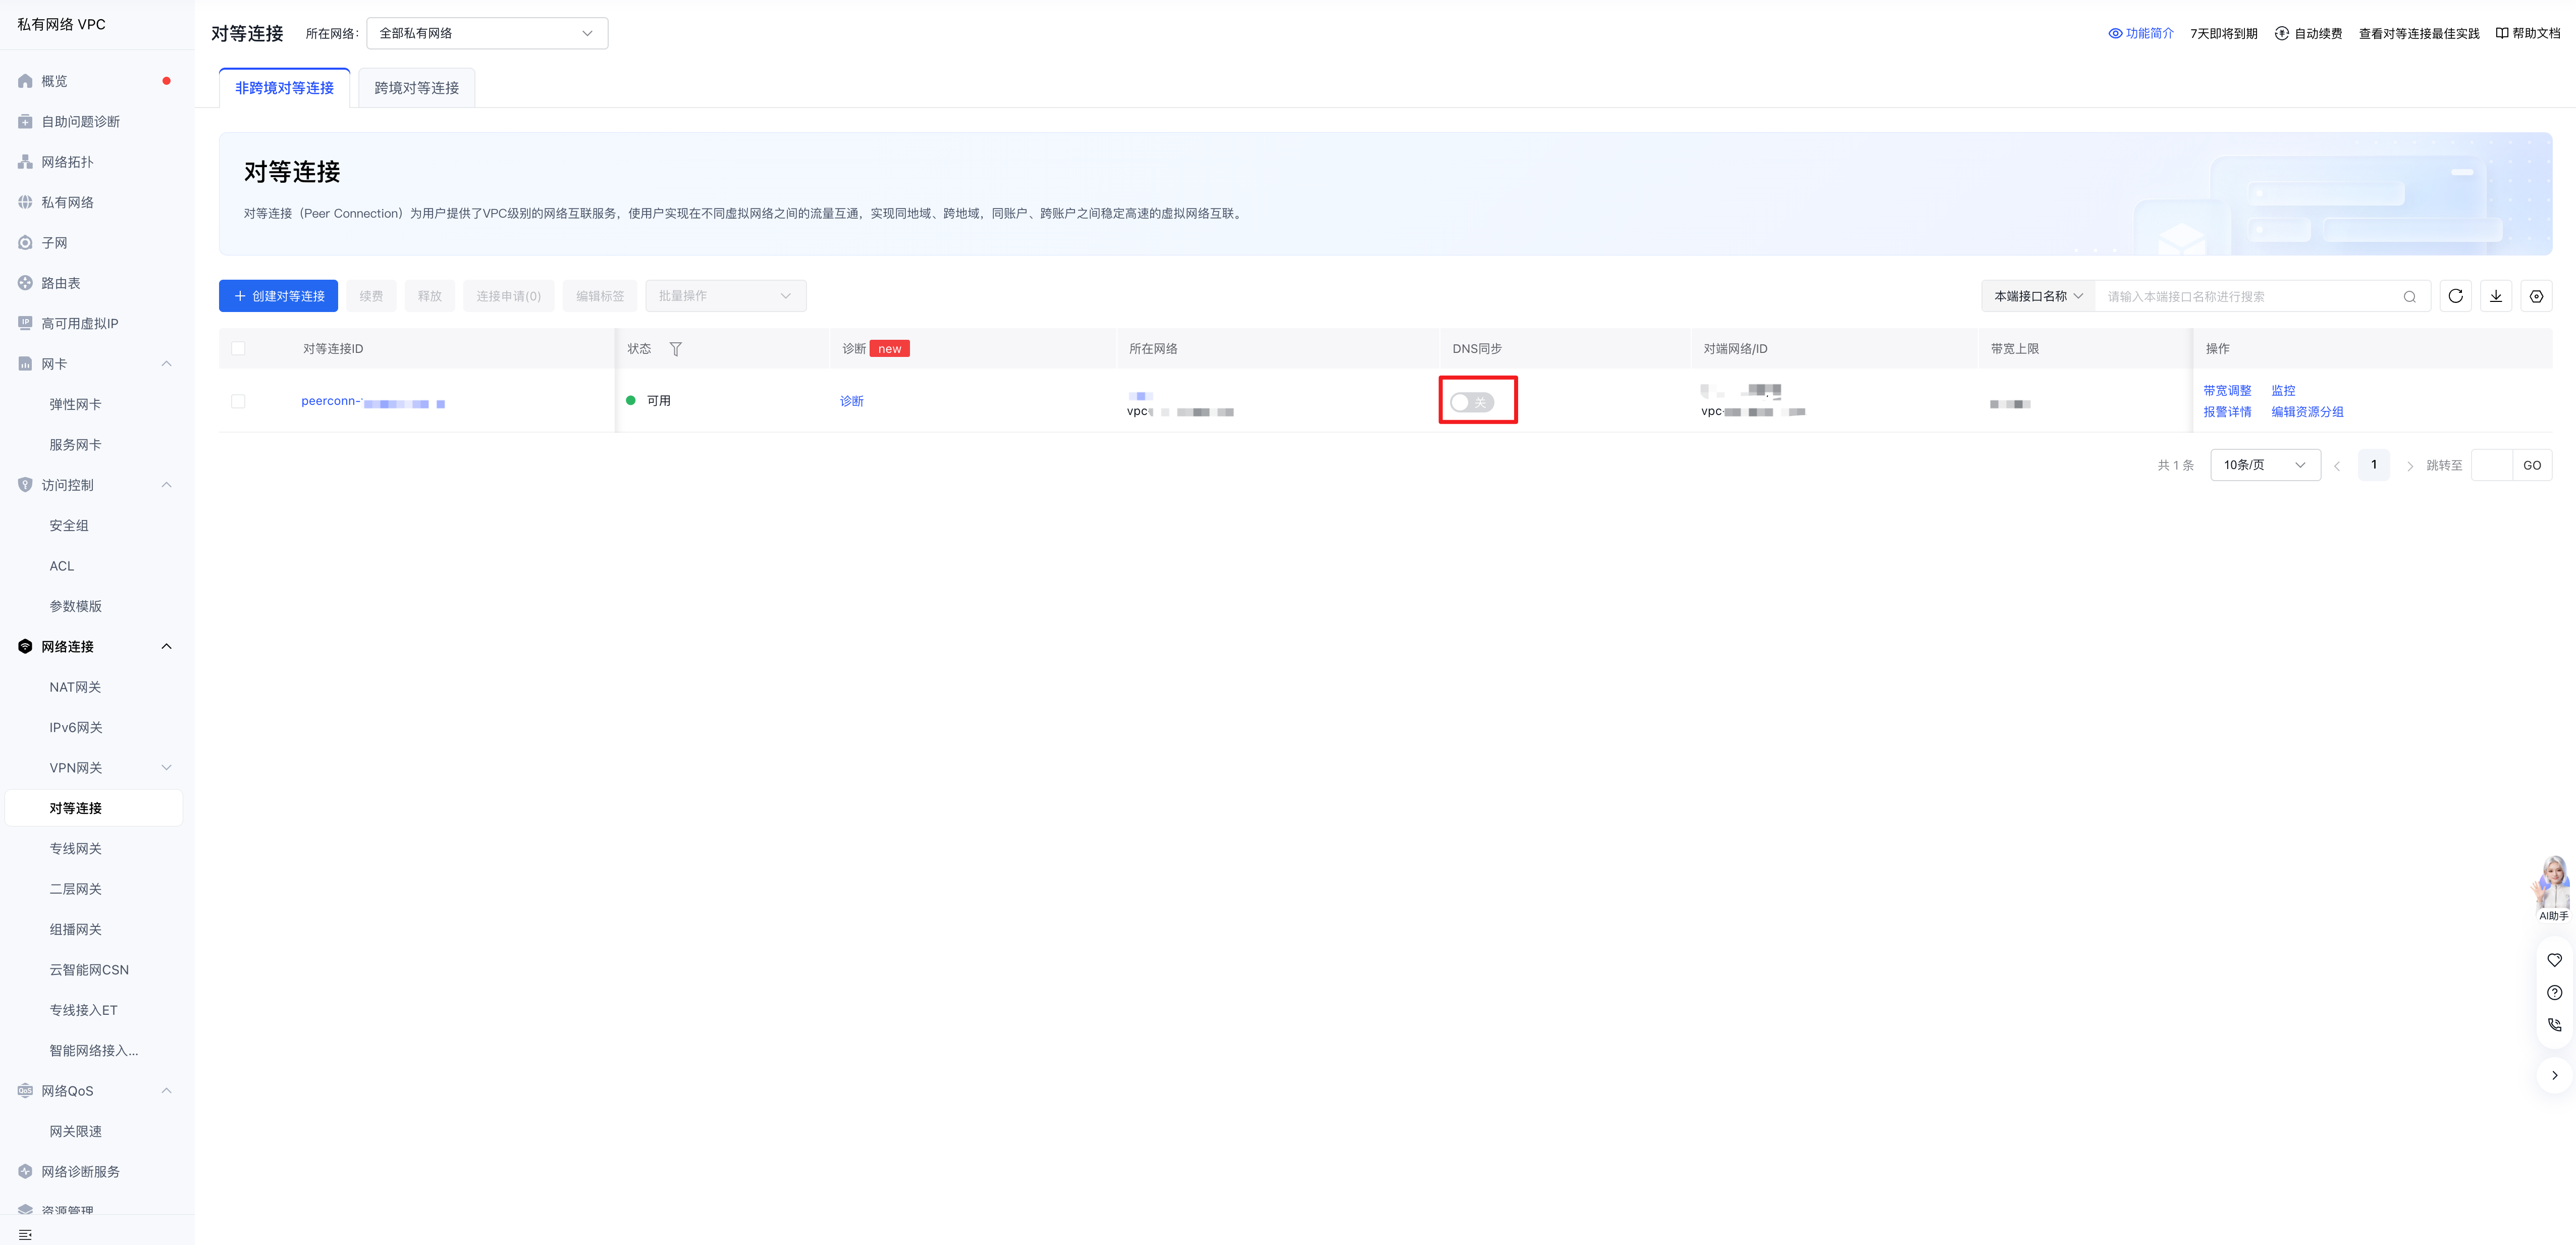Screen dimensions: 2576x1245
Task: Expand the VPN网关 submenu
Action: pos(167,768)
